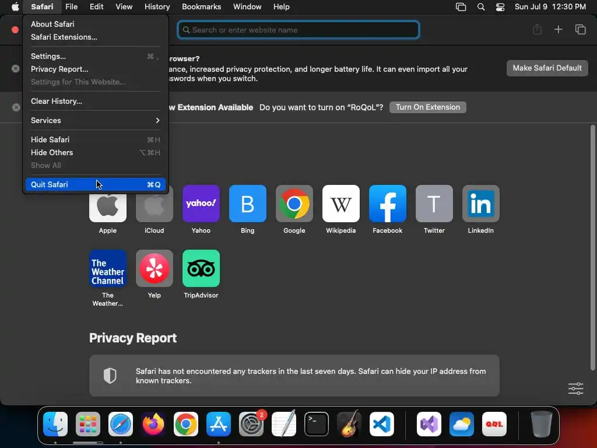Select Hide Safari menu item
Viewport: 597px width, 448px height.
(95, 139)
